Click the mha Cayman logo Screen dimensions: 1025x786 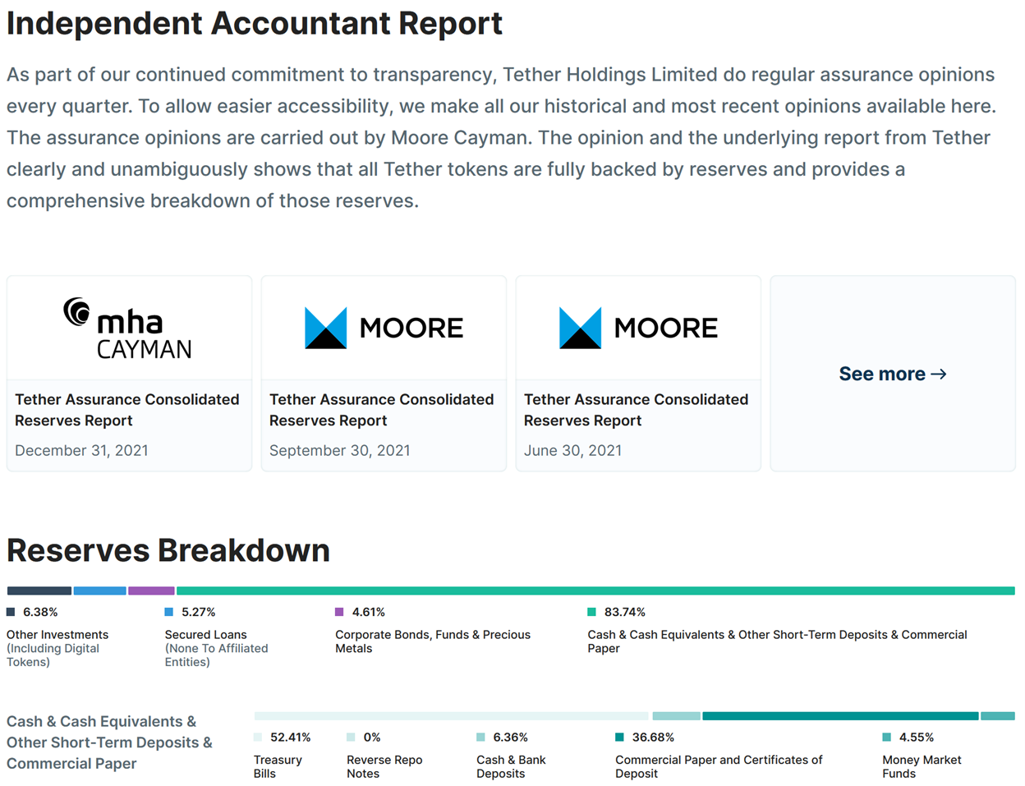128,329
